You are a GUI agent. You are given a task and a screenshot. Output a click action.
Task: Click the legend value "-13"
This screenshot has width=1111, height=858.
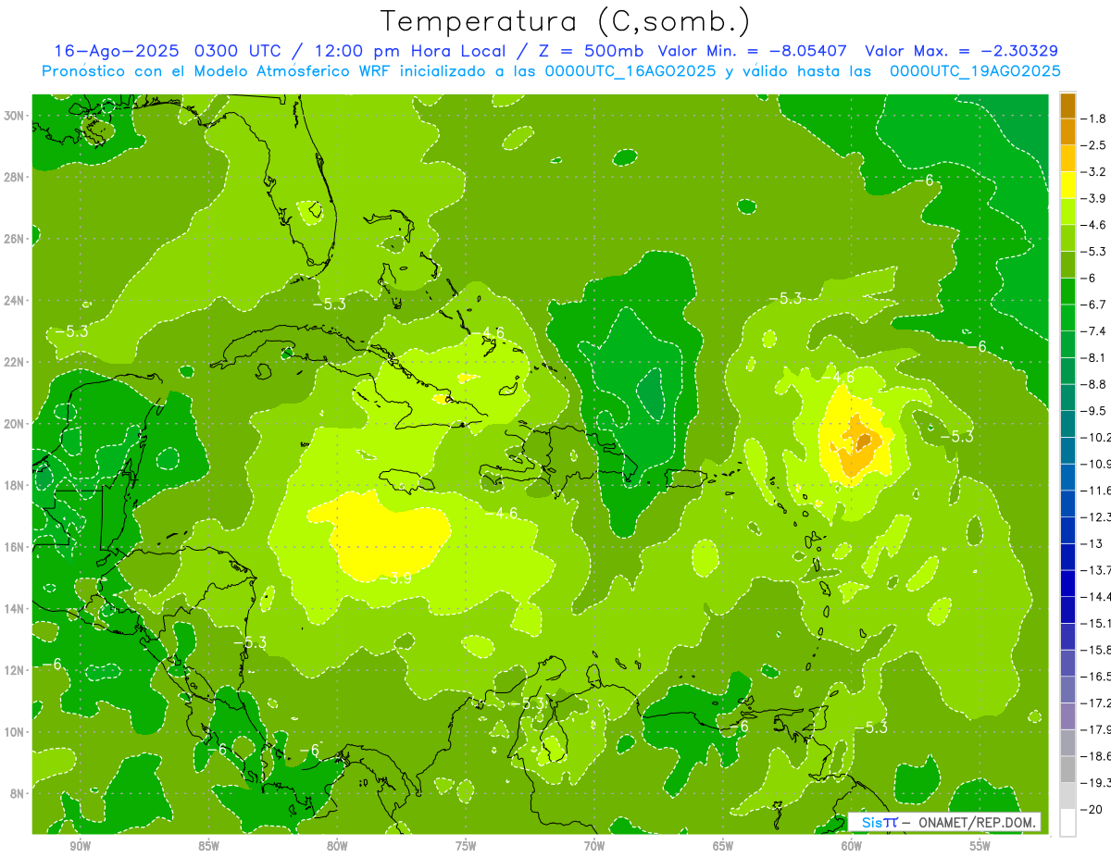coord(1092,542)
